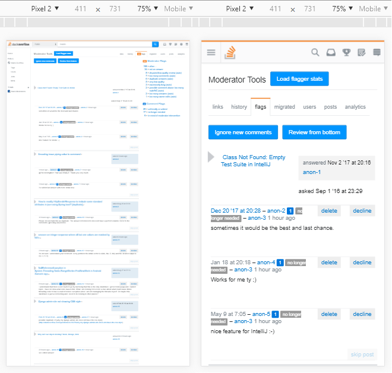392x373 pixels.
Task: Open the anon-2 user link
Action: coord(276,211)
